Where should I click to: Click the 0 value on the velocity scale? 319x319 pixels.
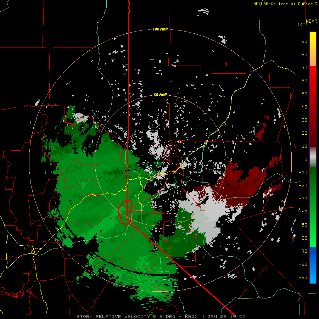(x=306, y=159)
